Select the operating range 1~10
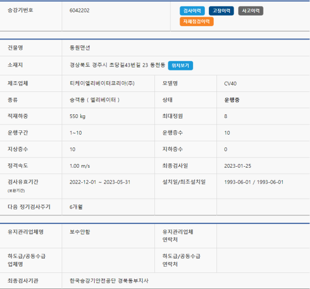Image resolution: width=310 pixels, height=289 pixels. pos(76,132)
